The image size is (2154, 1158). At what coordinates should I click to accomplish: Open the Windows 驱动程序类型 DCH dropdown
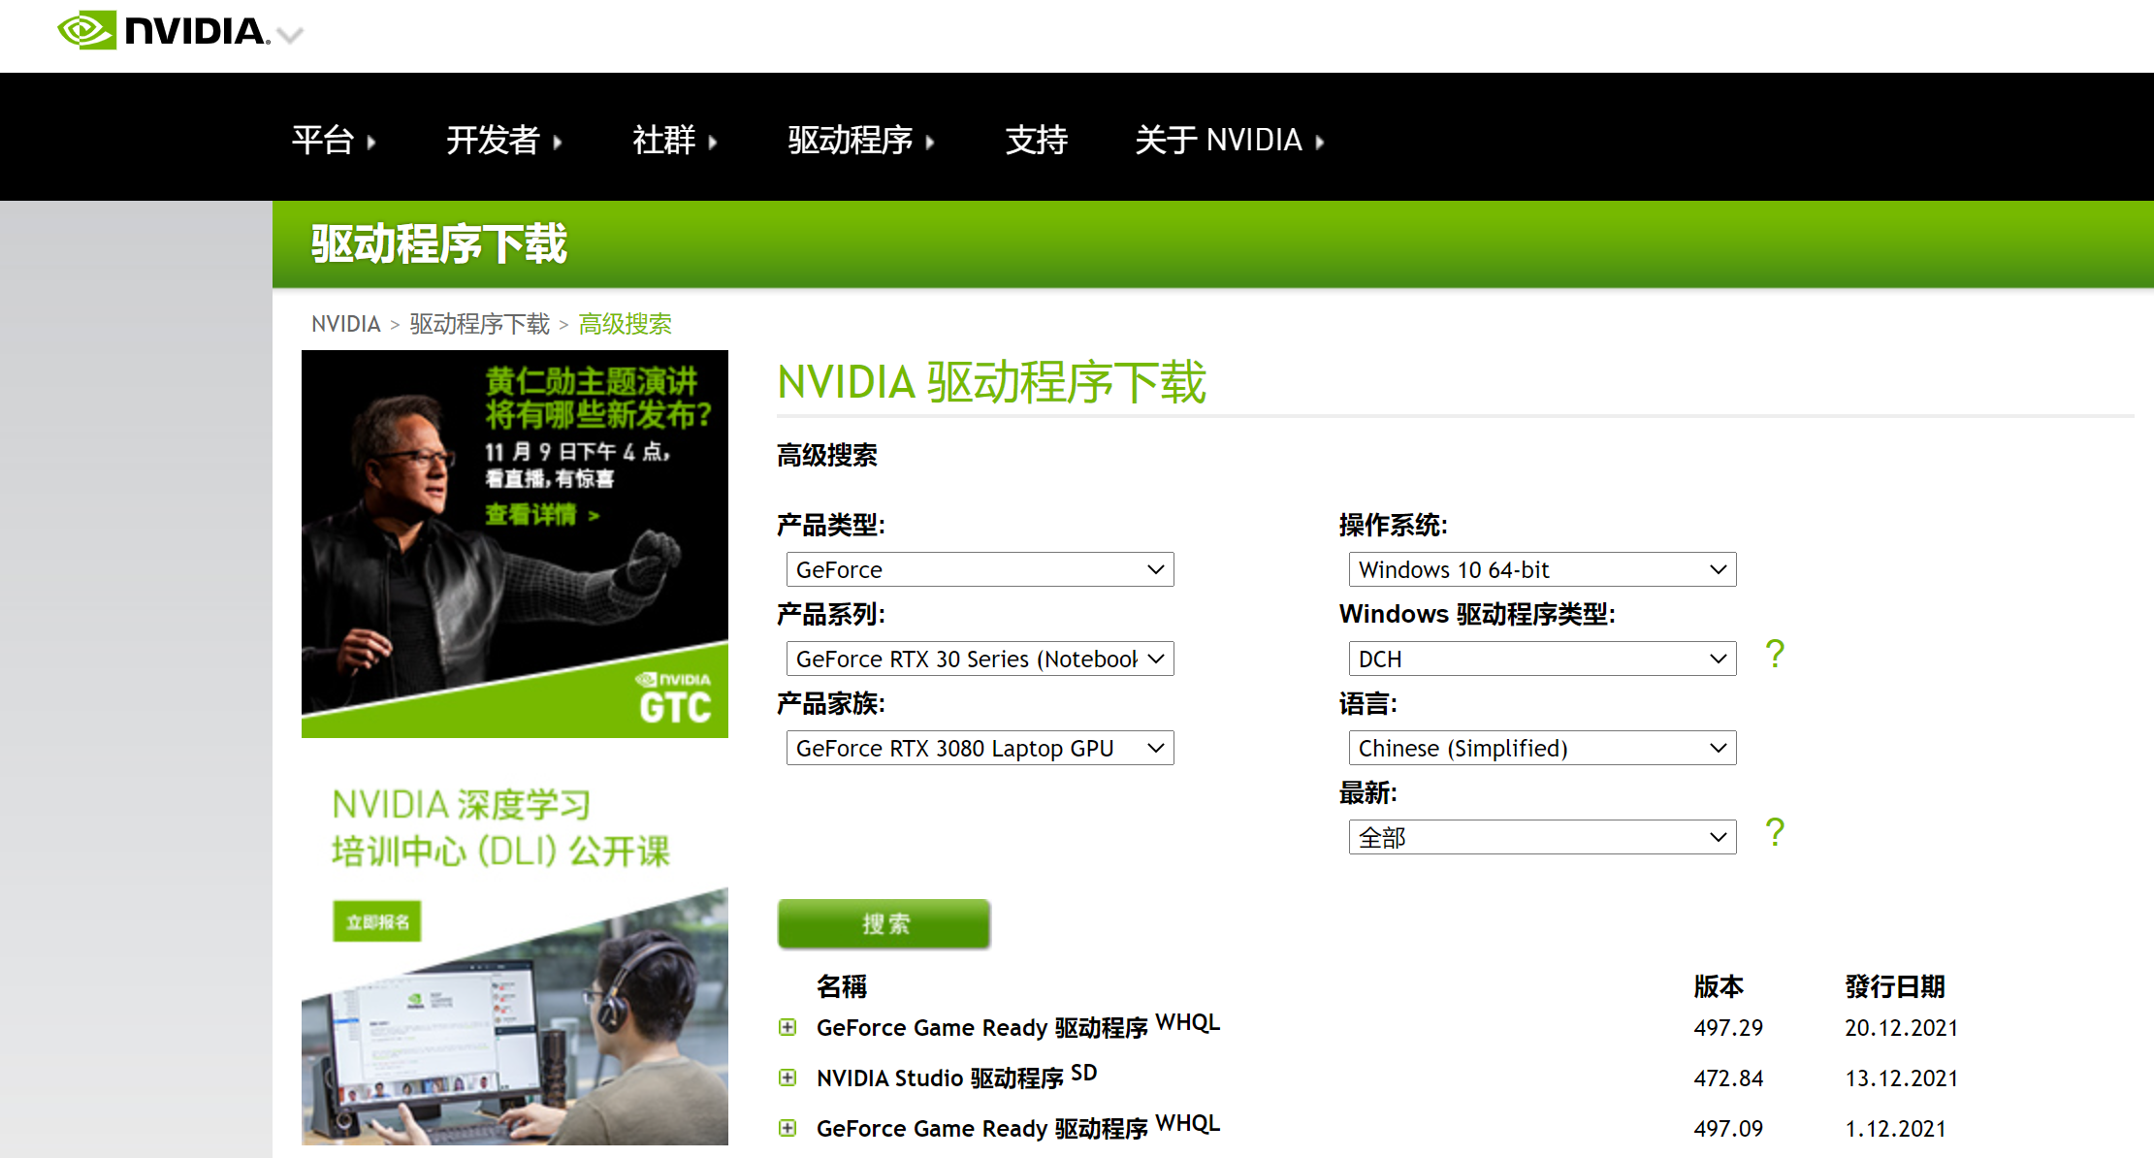click(1542, 659)
